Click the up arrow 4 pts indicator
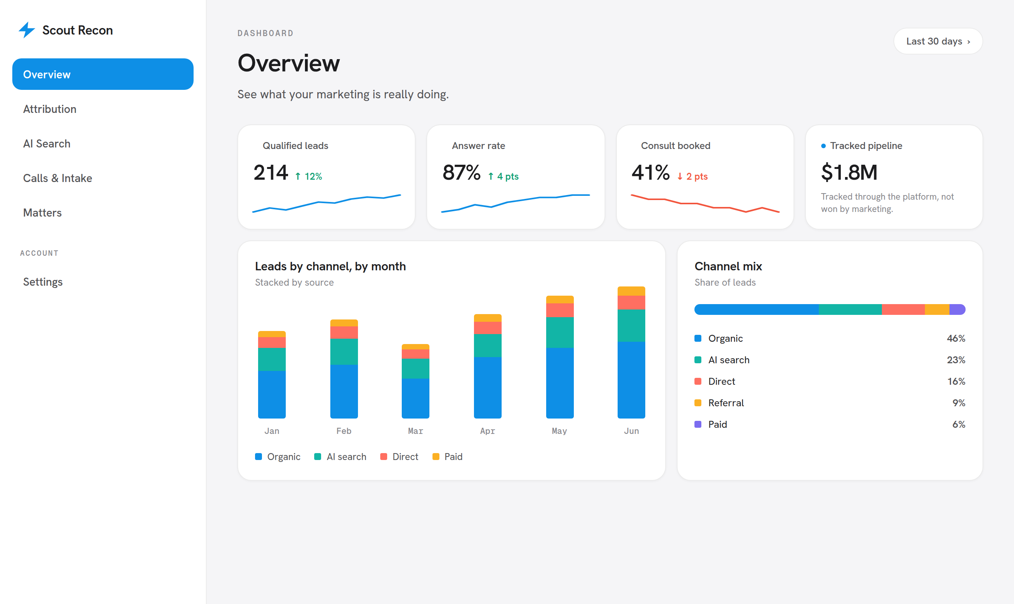Image resolution: width=1014 pixels, height=604 pixels. (503, 176)
